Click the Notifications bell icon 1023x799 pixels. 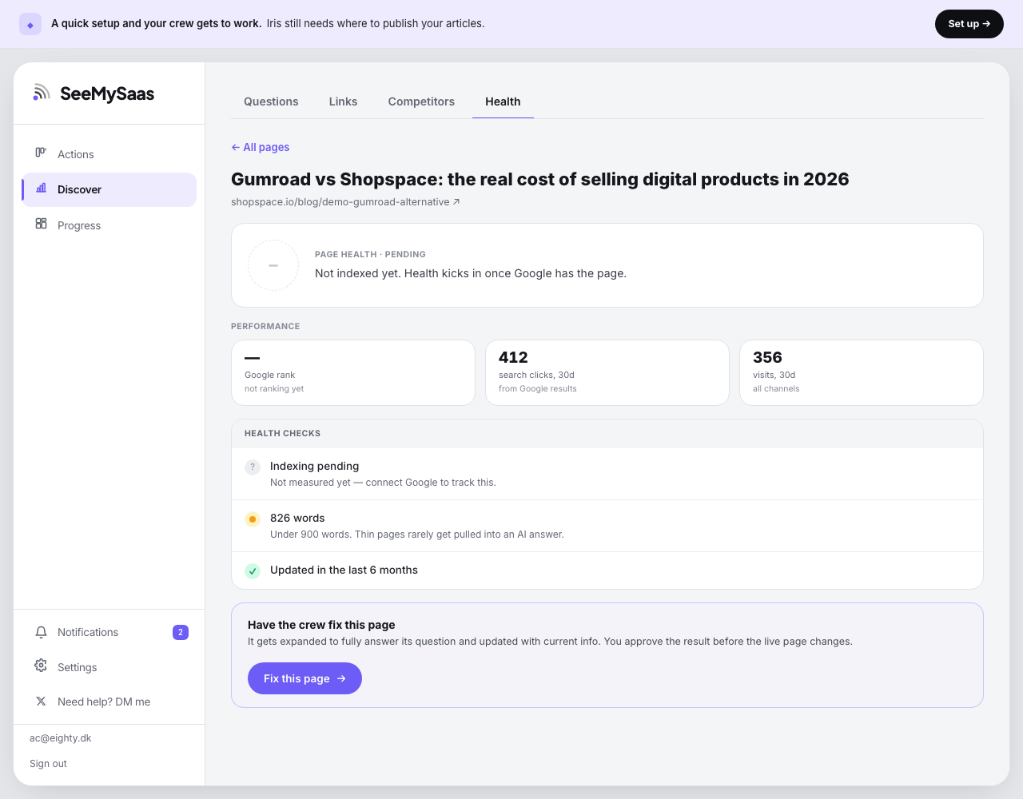(x=41, y=632)
